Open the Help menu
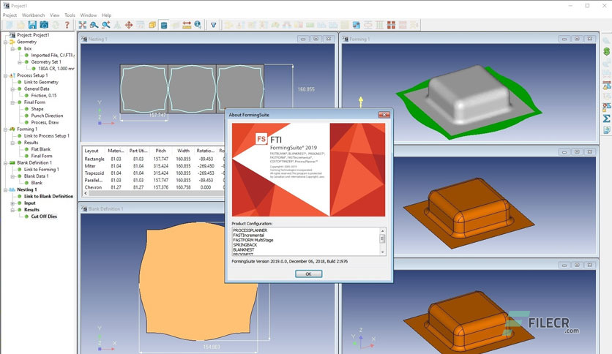 point(107,15)
